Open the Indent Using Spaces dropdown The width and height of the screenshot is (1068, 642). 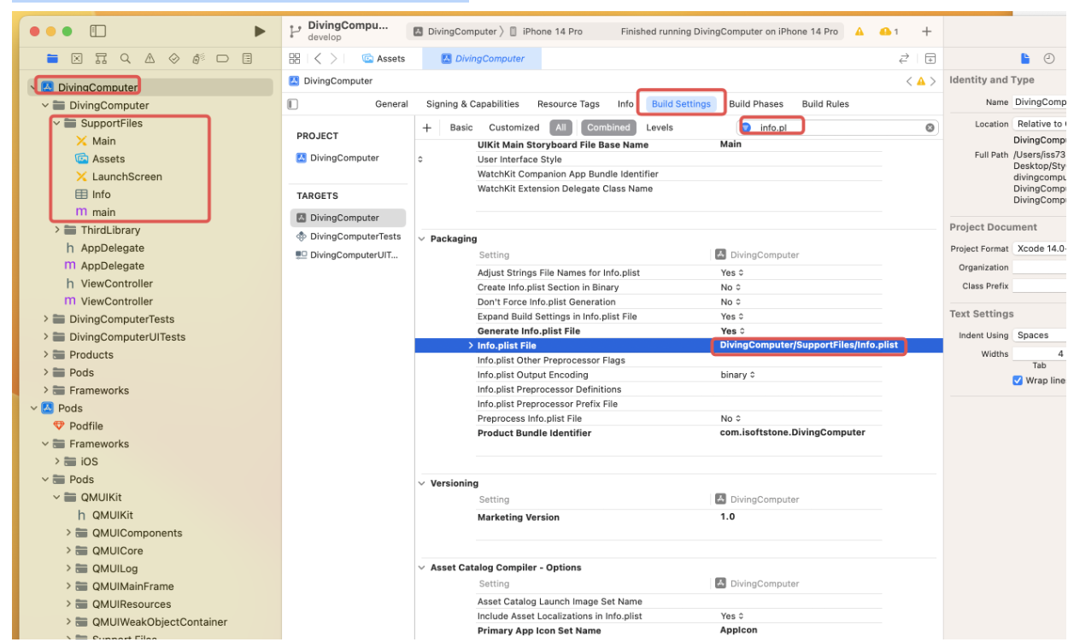pos(1040,336)
